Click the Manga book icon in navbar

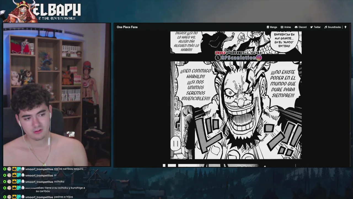pyautogui.click(x=268, y=27)
